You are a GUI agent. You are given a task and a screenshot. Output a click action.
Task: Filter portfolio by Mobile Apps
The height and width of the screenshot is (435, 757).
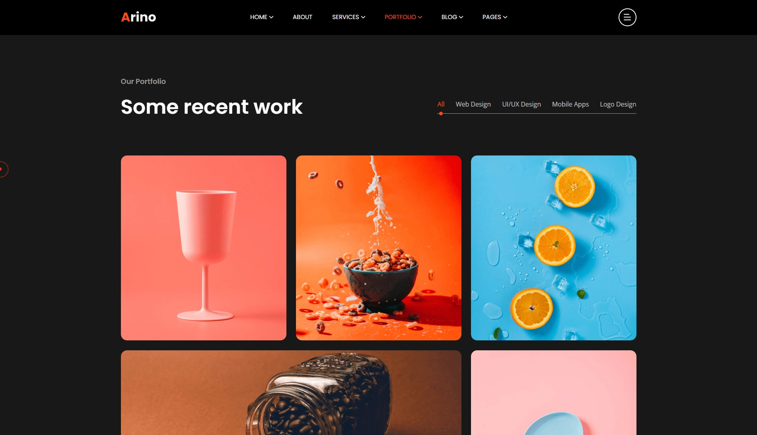coord(570,104)
